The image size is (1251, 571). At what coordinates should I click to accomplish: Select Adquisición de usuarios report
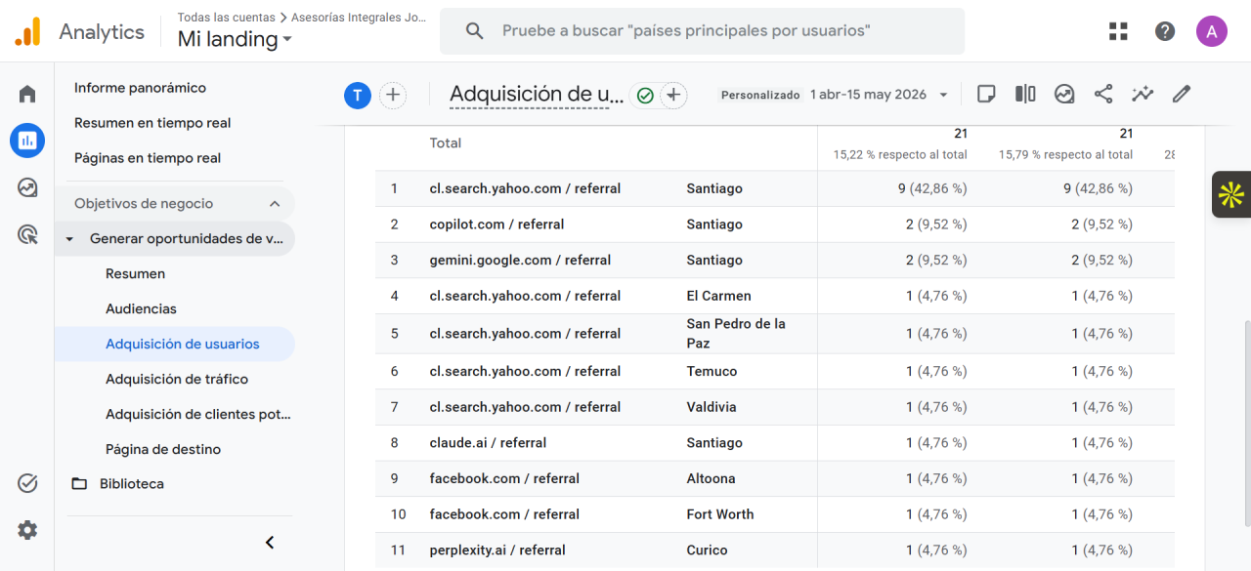point(182,345)
